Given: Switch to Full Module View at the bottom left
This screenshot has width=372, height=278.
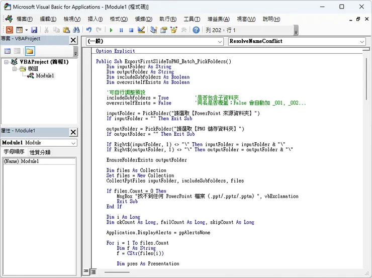Looking at the screenshot, I should pyautogui.click(x=93, y=271).
